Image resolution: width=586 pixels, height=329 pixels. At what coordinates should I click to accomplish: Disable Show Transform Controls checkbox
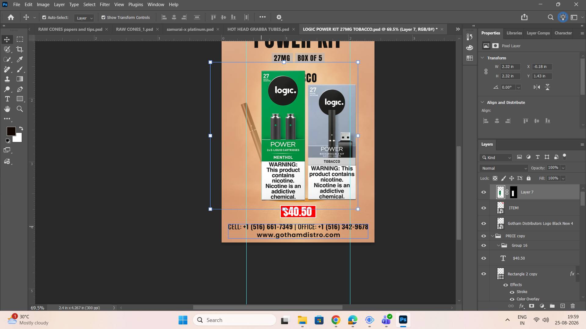pyautogui.click(x=103, y=17)
